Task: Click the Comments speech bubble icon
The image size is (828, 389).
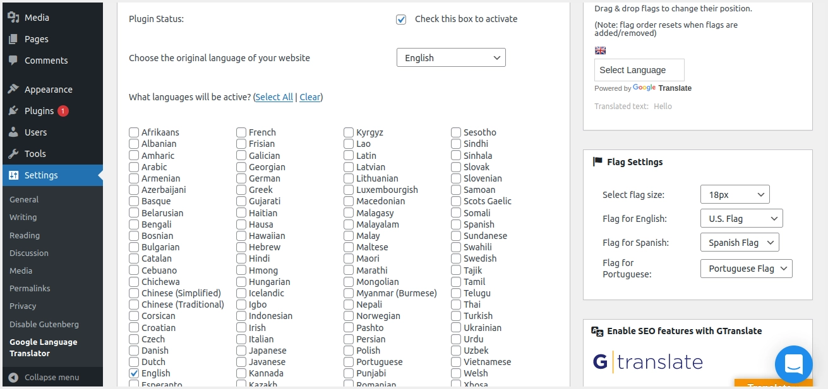Action: click(13, 60)
